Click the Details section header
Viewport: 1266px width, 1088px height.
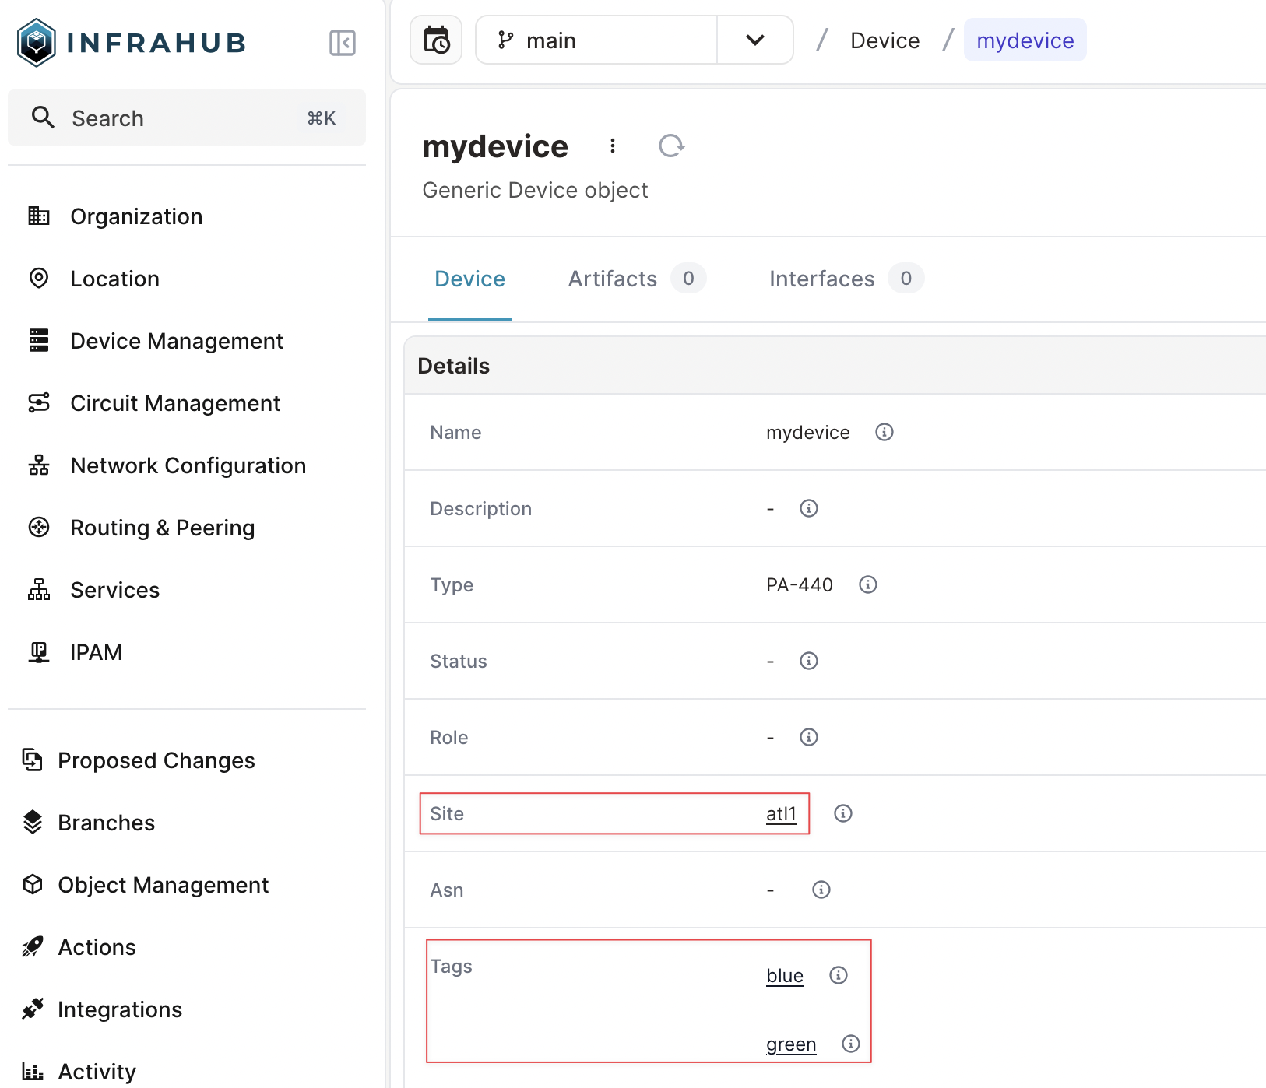[x=454, y=366]
